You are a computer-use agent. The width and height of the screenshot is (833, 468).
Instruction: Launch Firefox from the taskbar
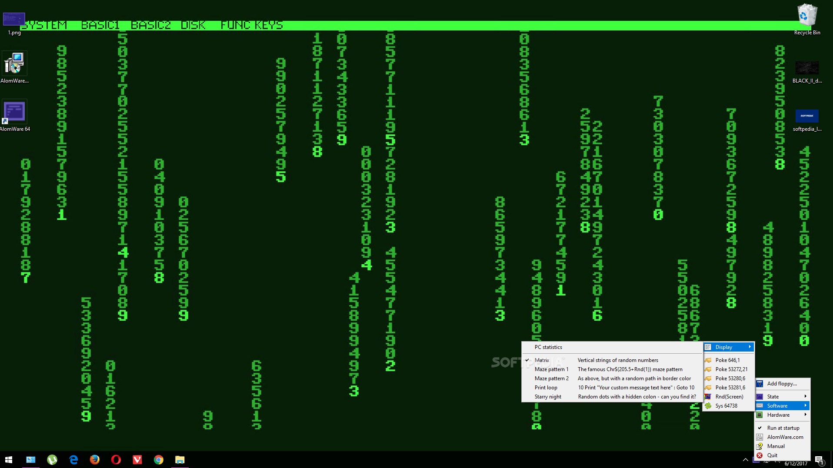coord(95,459)
